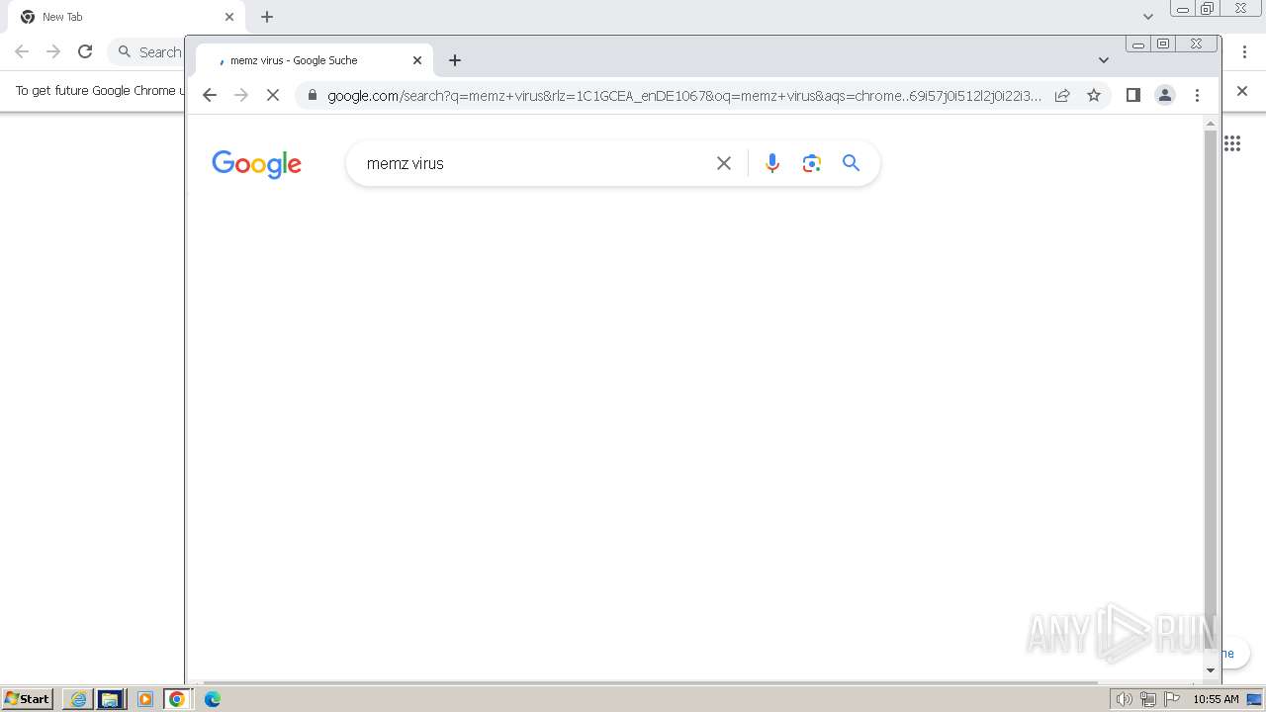Click the horizontal scrollbar at page bottom
1266x712 pixels.
click(650, 682)
